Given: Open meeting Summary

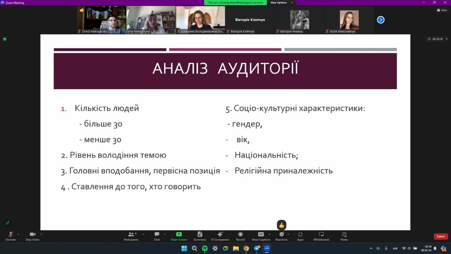Looking at the screenshot, I should (200, 236).
